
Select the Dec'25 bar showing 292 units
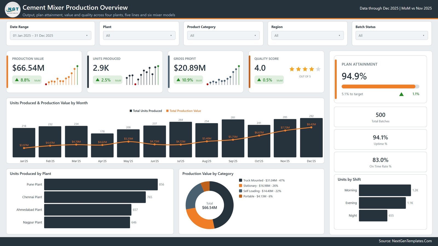[x=311, y=138]
